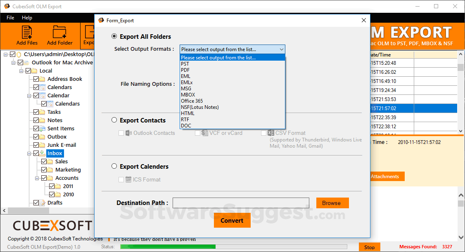Choose DOC from the output list

232,125
